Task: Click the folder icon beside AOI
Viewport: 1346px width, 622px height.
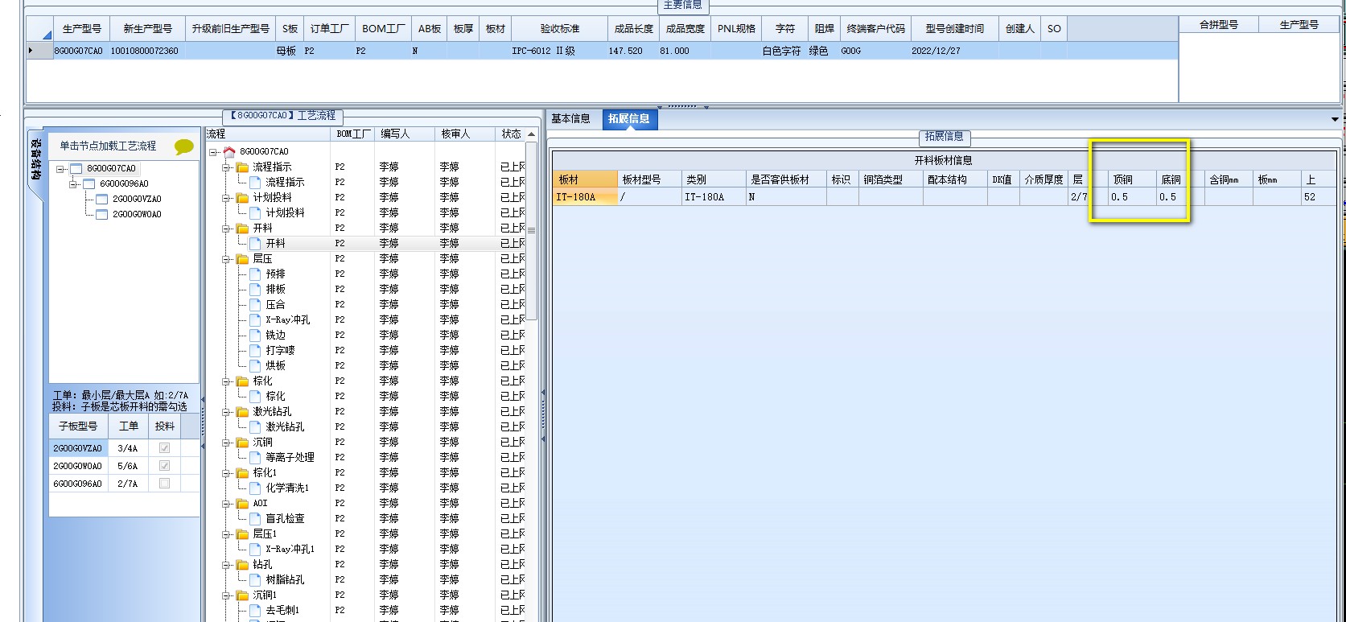Action: (x=243, y=503)
